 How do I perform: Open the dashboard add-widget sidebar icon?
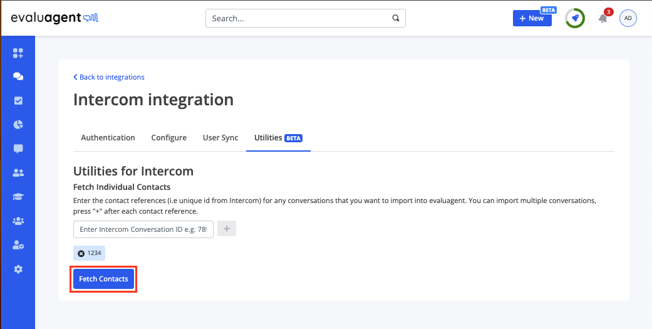18,53
